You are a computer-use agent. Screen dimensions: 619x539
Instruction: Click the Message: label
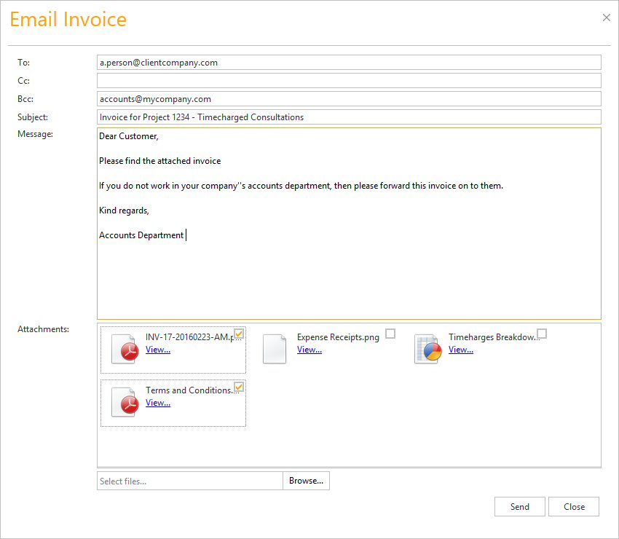[35, 134]
